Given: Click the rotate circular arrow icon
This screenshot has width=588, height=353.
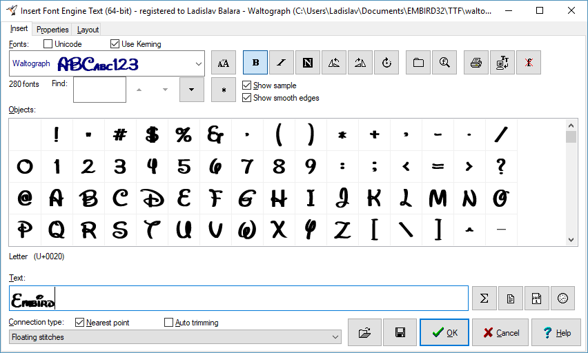Looking at the screenshot, I should pyautogui.click(x=386, y=63).
